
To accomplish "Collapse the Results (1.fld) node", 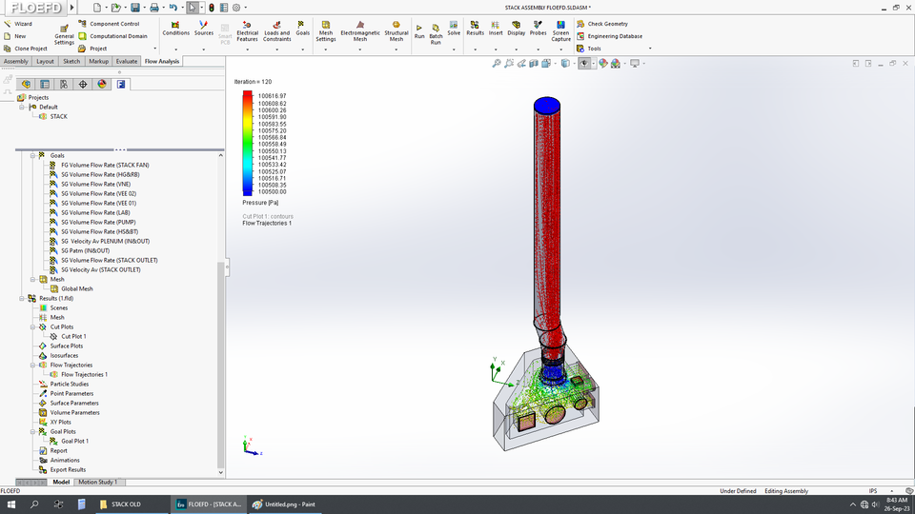I will coord(22,298).
